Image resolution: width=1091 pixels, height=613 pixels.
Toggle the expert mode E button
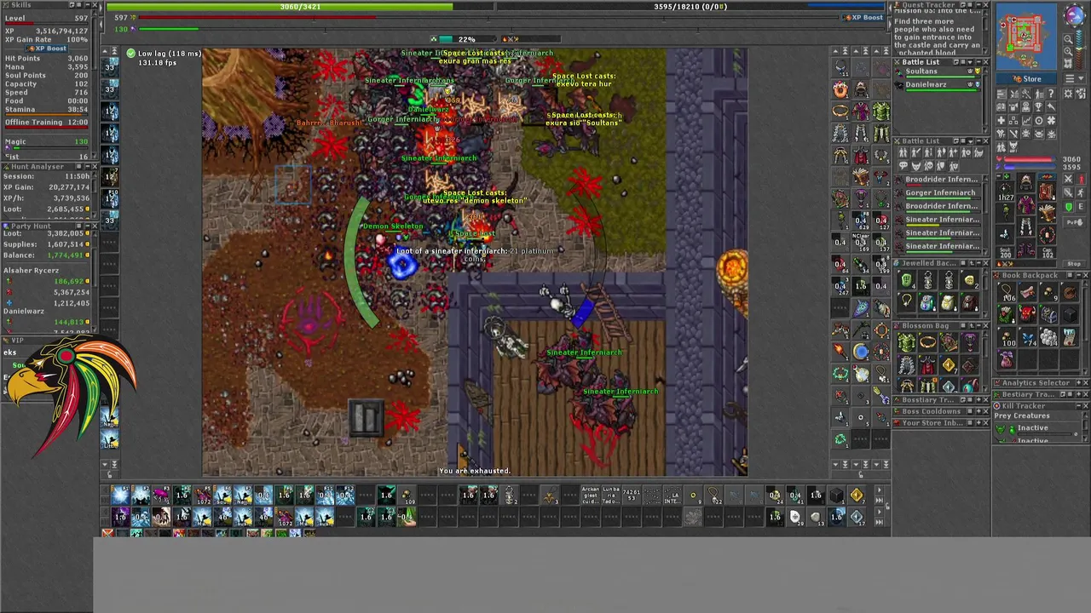[1081, 207]
